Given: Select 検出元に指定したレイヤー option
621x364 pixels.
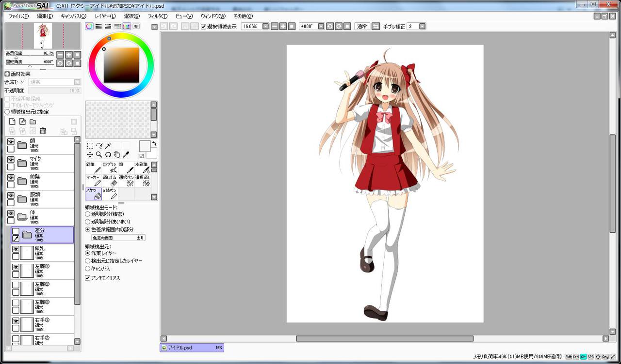Looking at the screenshot, I should coord(88,261).
